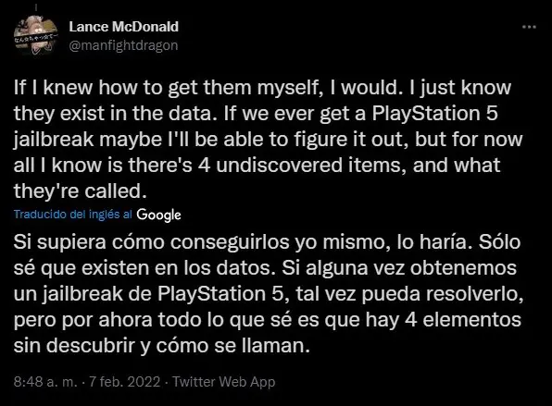This screenshot has height=406, width=552.
Task: Click the thread connector line above avatar
Action: tap(36, 7)
